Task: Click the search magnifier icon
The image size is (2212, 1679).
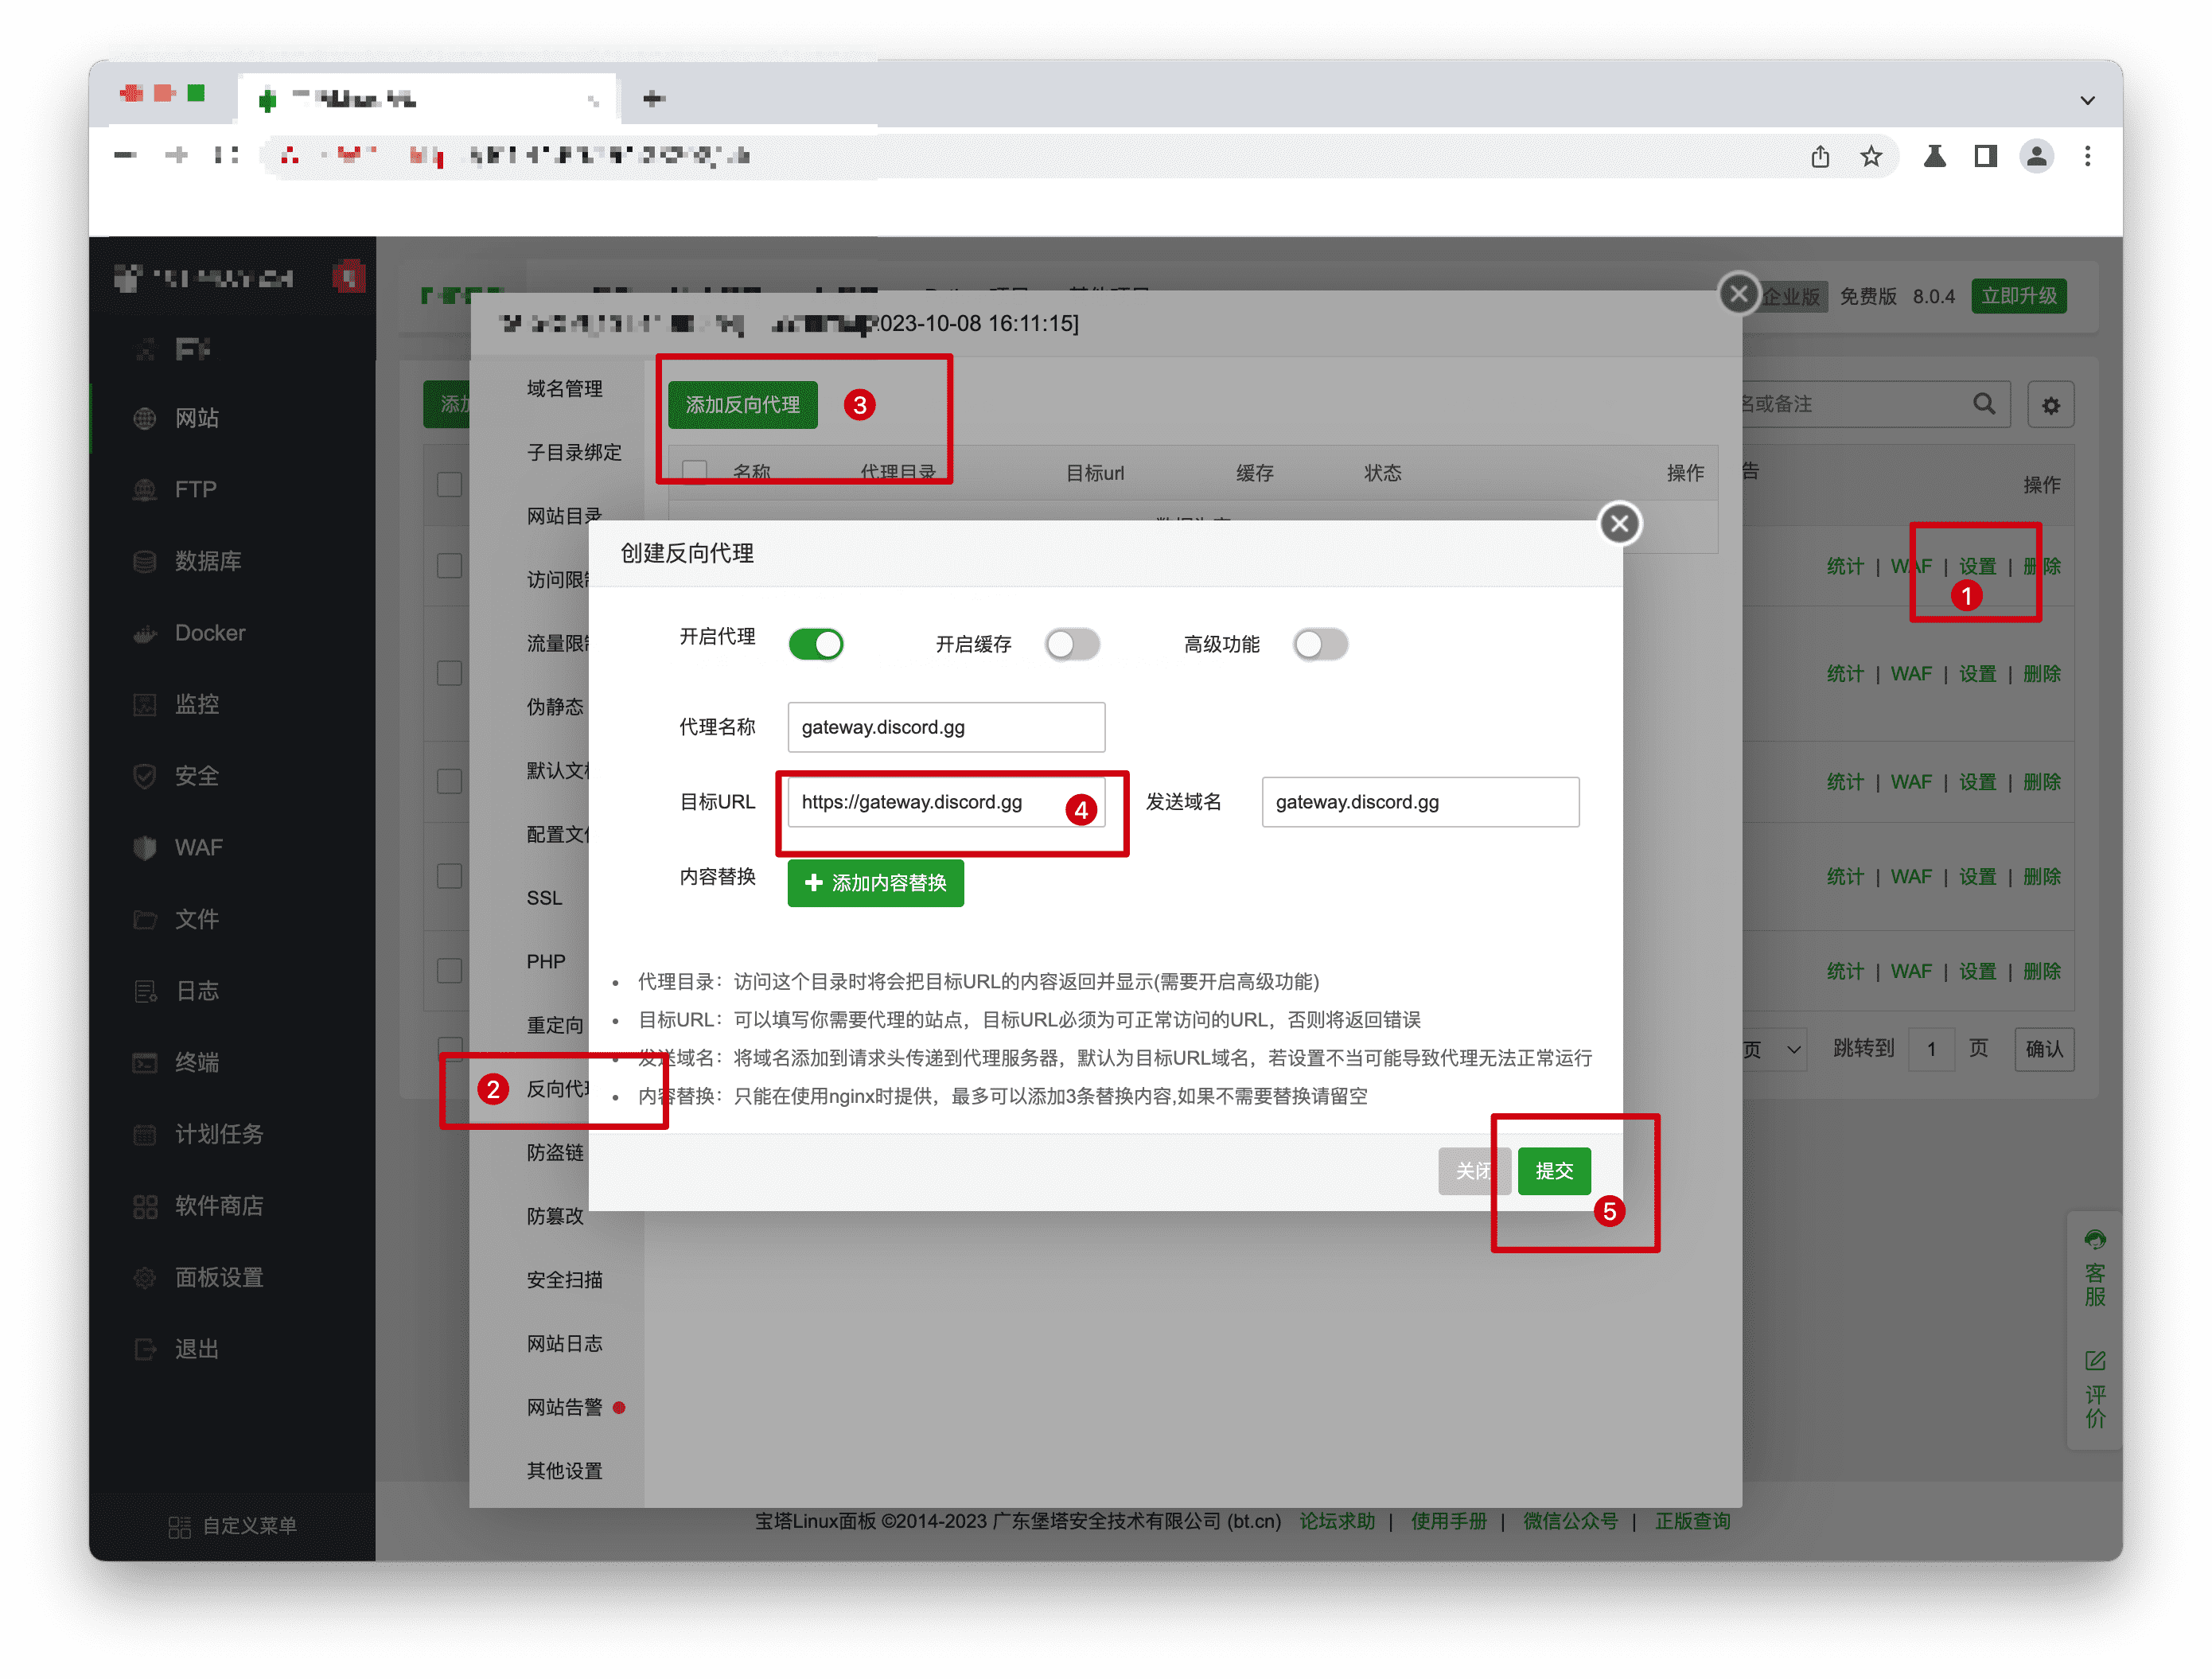Action: (1984, 404)
